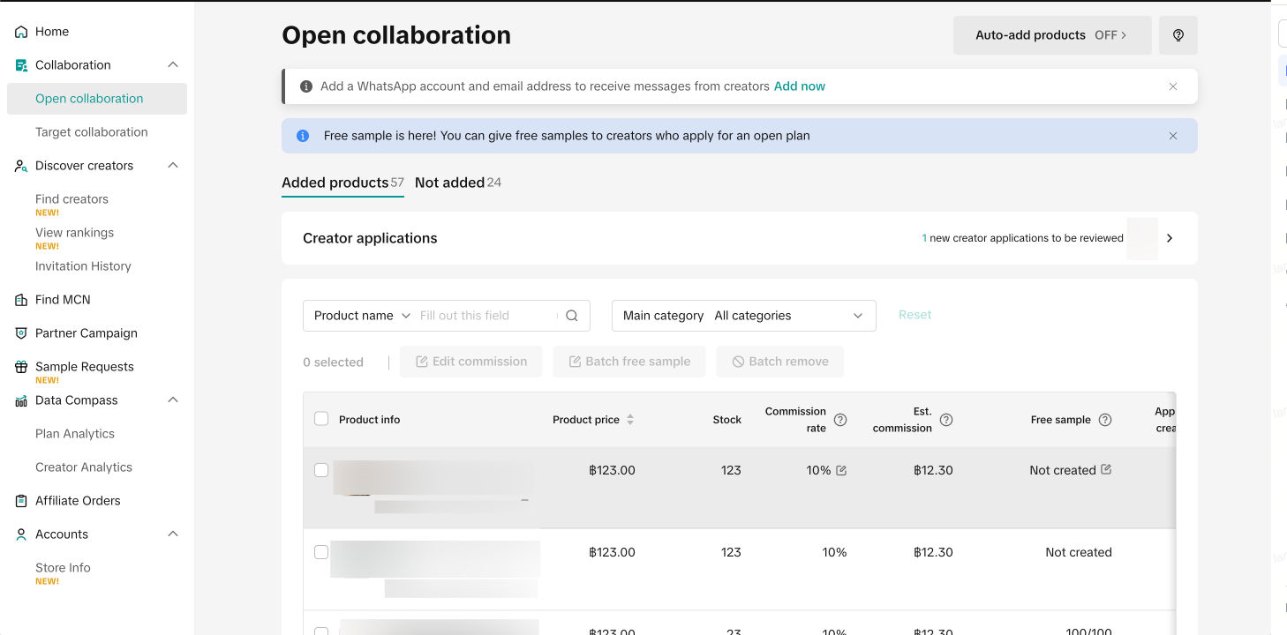This screenshot has width=1287, height=635.
Task: Check the first product row checkbox
Action: pos(321,470)
